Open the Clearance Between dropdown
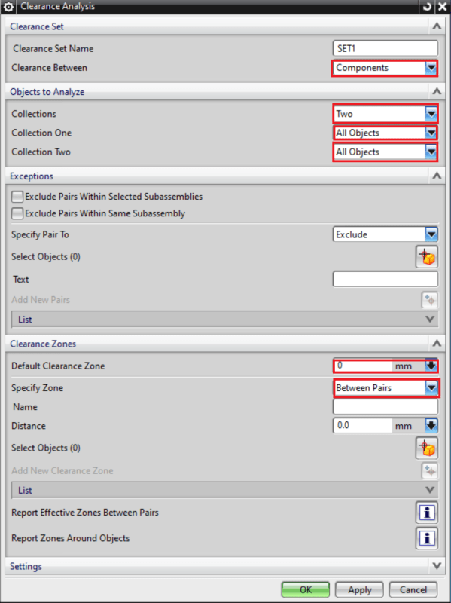The height and width of the screenshot is (603, 451). tap(385, 68)
